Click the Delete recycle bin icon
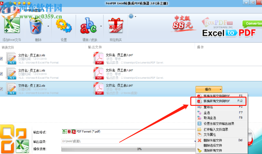This screenshot has width=262, height=154. tap(36, 26)
